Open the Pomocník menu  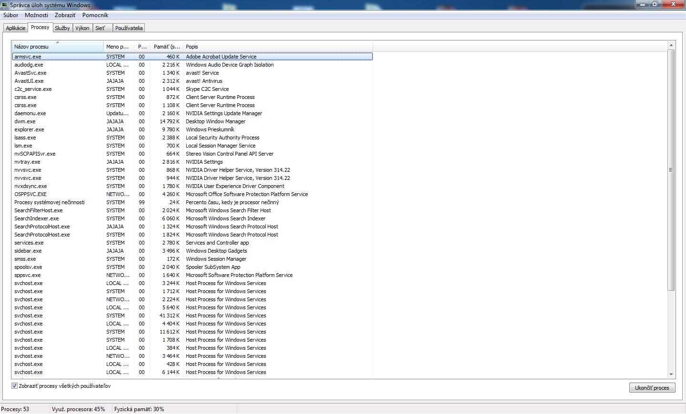tap(95, 15)
